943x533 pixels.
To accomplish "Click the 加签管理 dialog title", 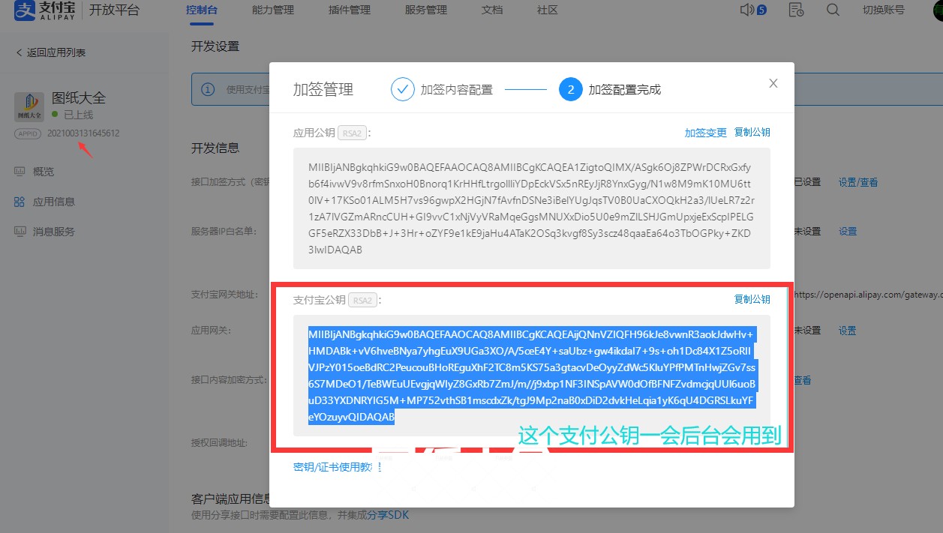I will (323, 89).
